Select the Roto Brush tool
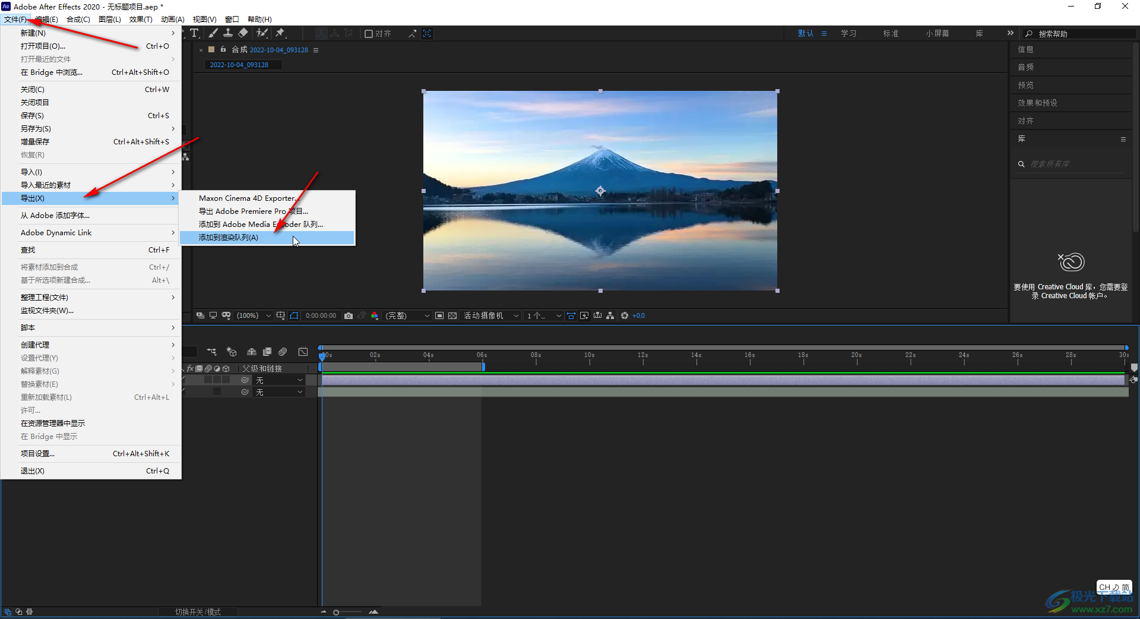This screenshot has height=619, width=1140. click(262, 33)
